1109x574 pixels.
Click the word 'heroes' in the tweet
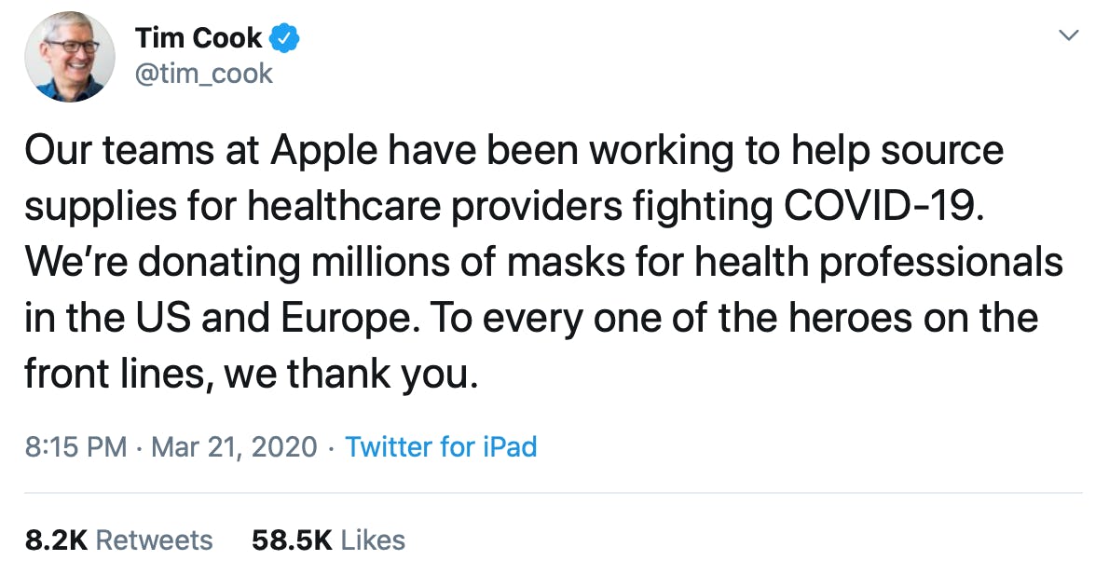pos(846,318)
